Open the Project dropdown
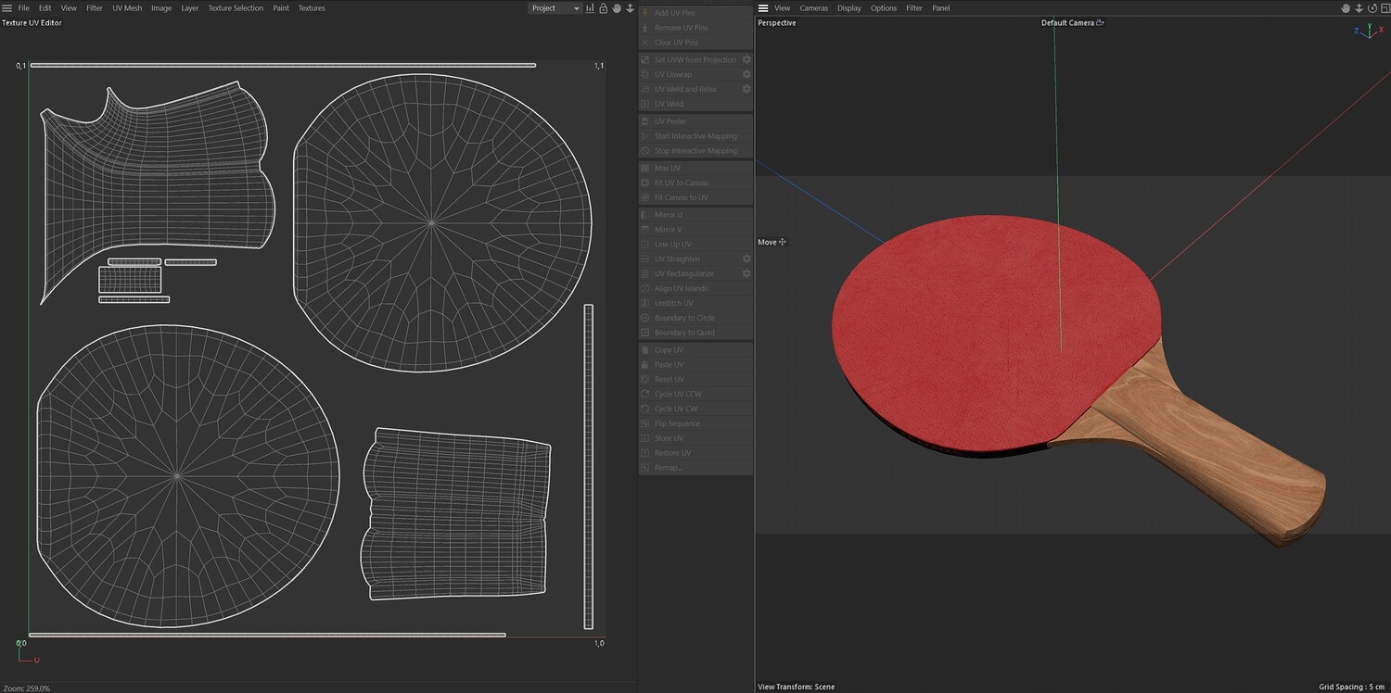This screenshot has width=1391, height=693. tap(555, 8)
